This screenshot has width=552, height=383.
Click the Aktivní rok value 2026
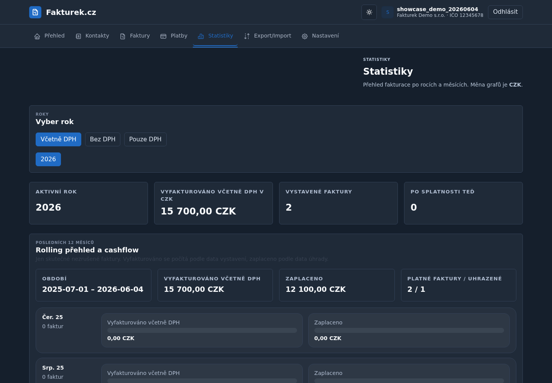(x=48, y=207)
